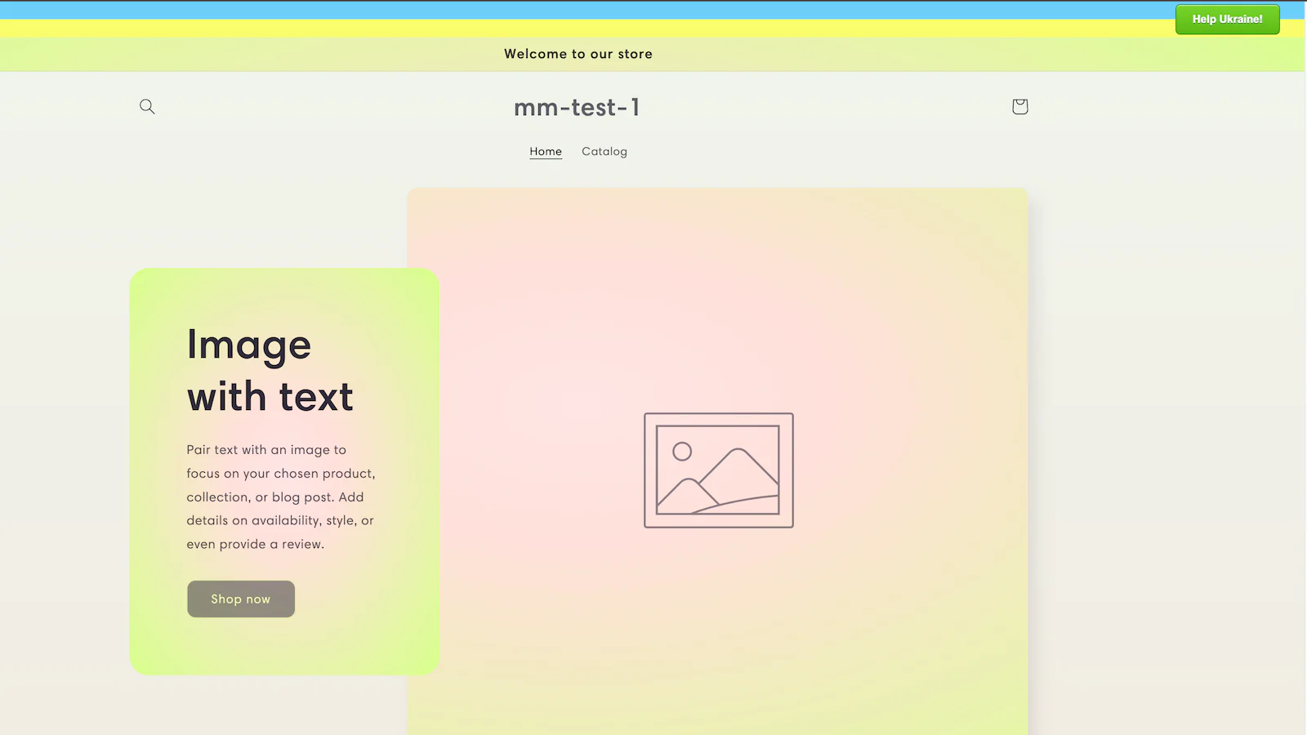
Task: Click the "with text" heading line
Action: pos(270,397)
